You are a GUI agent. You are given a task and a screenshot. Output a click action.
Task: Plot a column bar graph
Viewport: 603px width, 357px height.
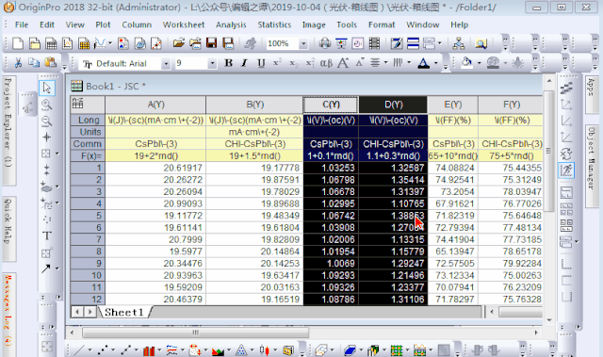click(x=149, y=350)
